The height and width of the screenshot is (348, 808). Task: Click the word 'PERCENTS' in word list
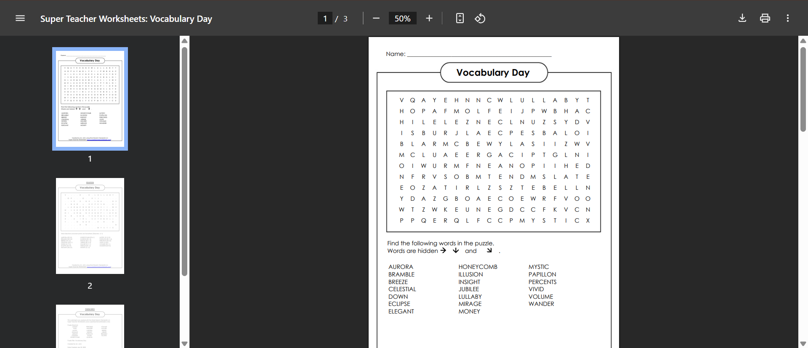pyautogui.click(x=542, y=282)
